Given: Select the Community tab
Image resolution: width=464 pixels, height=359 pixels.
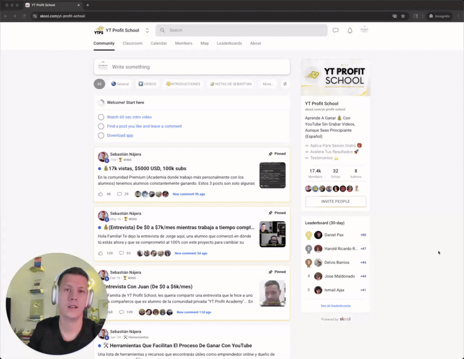Looking at the screenshot, I should [x=104, y=43].
